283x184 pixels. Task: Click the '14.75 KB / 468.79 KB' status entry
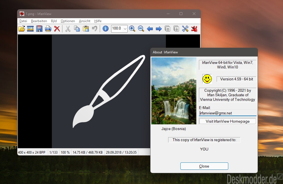(88, 152)
